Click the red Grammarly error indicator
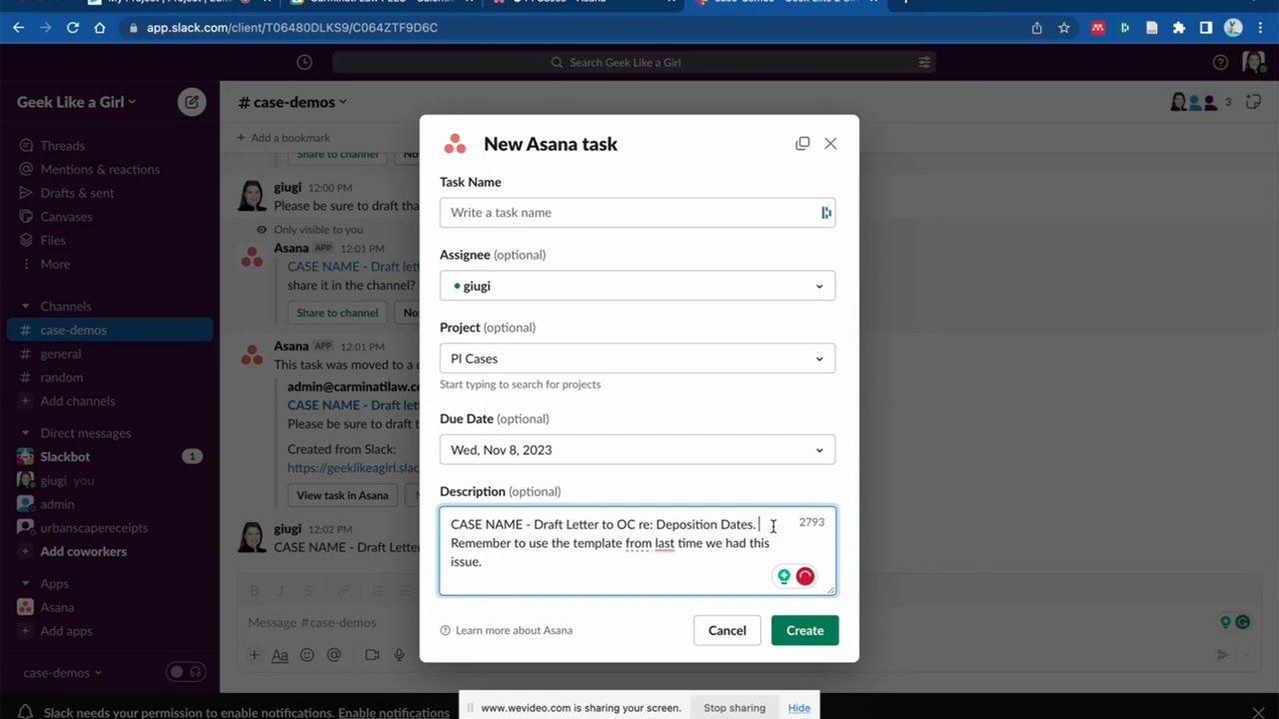This screenshot has width=1279, height=719. pyautogui.click(x=805, y=576)
